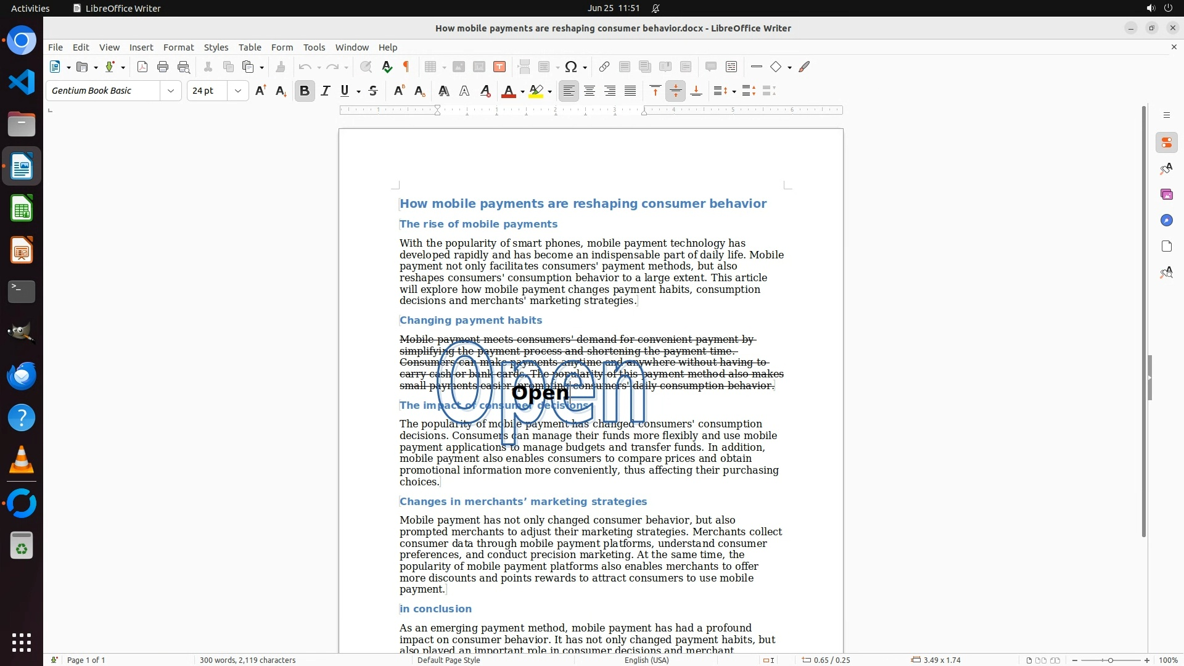Click the Print icon in toolbar
Image resolution: width=1184 pixels, height=666 pixels.
(x=163, y=67)
